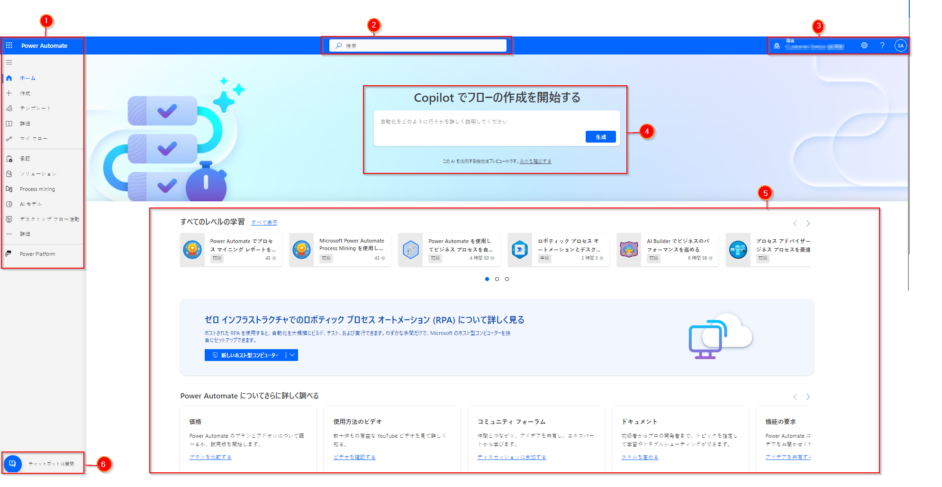942x487 pixels.
Task: Open the AI モデル brain icon
Action: tap(9, 204)
